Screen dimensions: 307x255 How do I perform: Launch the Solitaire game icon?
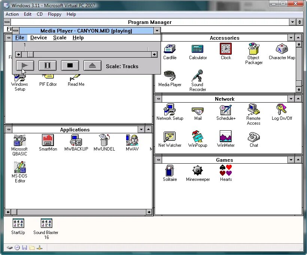coord(170,171)
